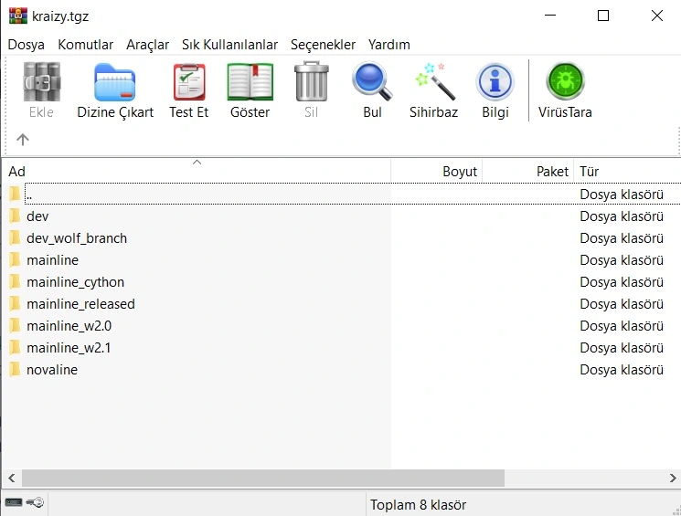Image resolution: width=681 pixels, height=516 pixels.
Task: Go up one folder level arrow
Action: tap(23, 140)
